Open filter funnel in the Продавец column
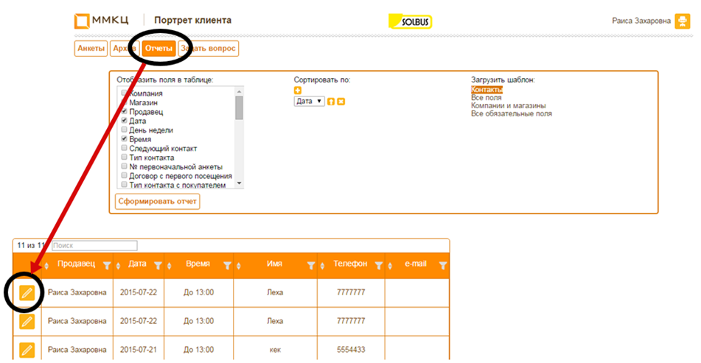 point(107,266)
